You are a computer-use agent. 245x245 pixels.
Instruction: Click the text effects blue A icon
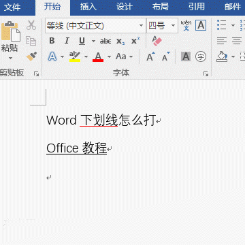point(52,56)
